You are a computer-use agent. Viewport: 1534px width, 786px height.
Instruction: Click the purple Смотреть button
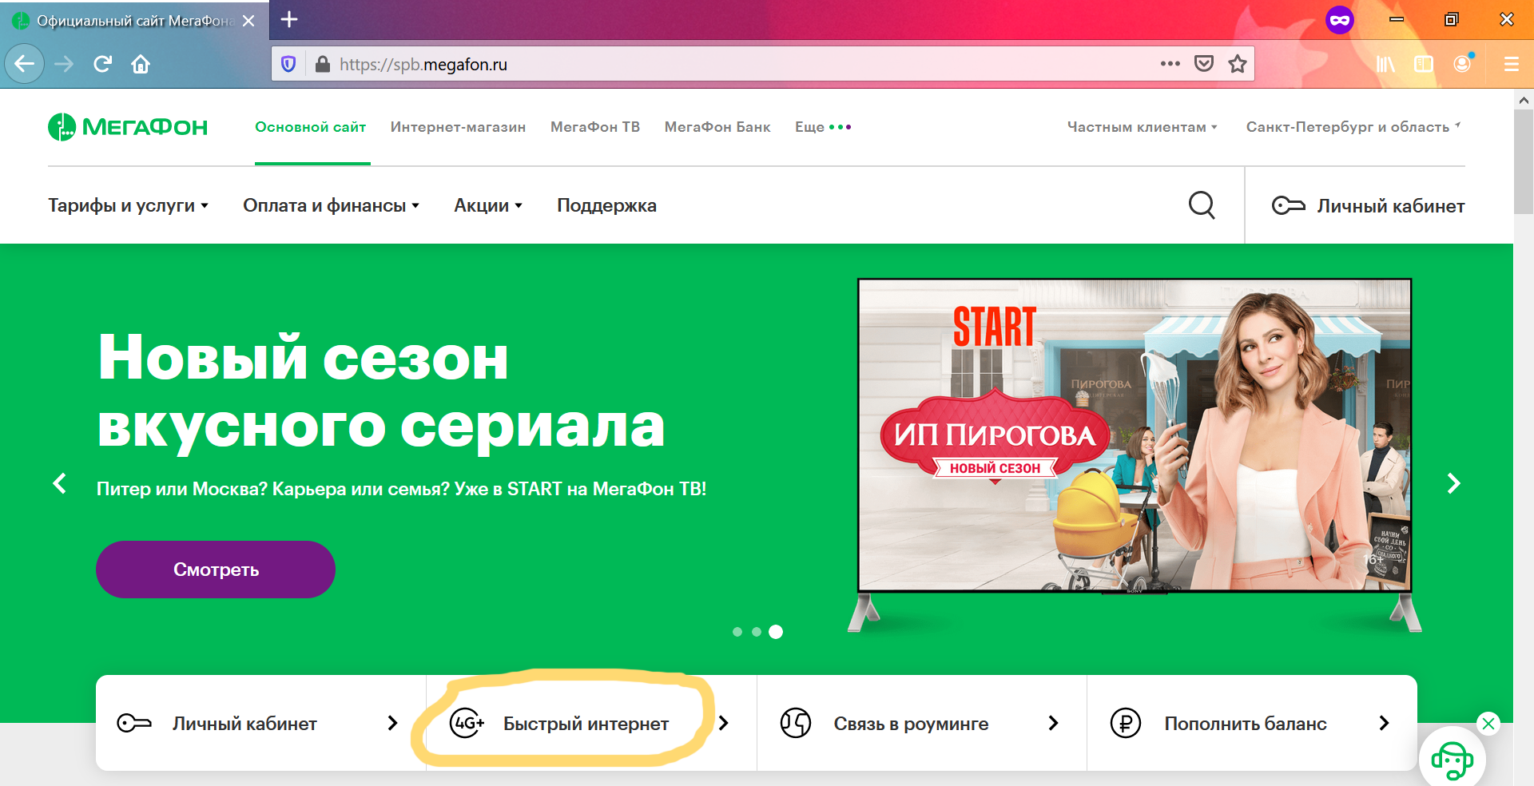pyautogui.click(x=216, y=570)
